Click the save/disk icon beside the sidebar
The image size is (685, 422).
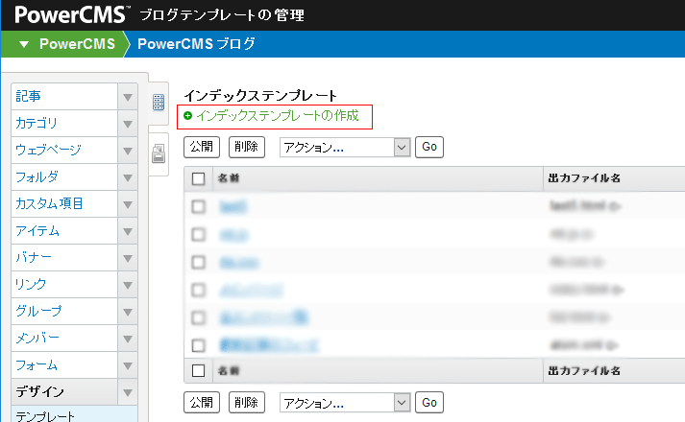pos(159,153)
